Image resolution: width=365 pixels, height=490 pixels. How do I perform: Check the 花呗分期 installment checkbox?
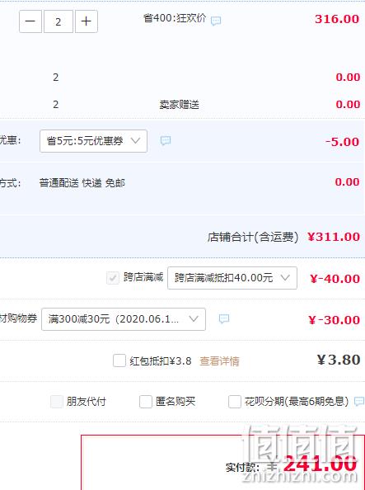(235, 402)
